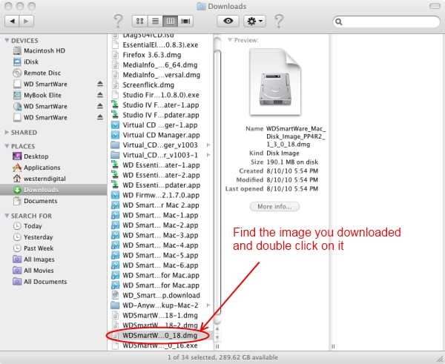The width and height of the screenshot is (445, 364).
Task: Select Remote Disc in sidebar
Action: click(x=37, y=73)
